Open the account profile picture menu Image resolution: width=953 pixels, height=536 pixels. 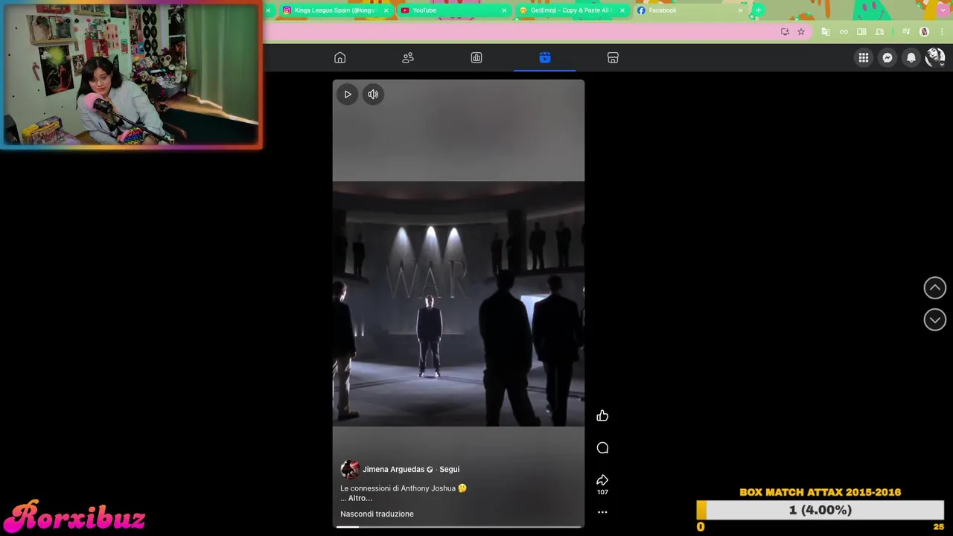pos(935,57)
